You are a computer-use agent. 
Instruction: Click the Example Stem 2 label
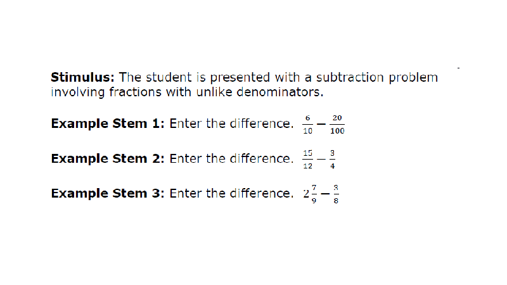coord(108,159)
